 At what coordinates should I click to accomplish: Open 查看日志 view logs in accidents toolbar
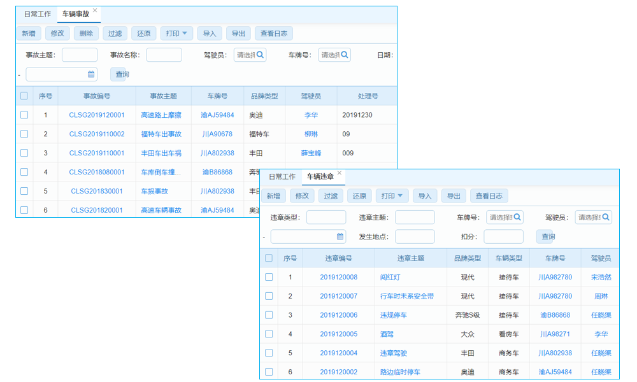point(273,33)
